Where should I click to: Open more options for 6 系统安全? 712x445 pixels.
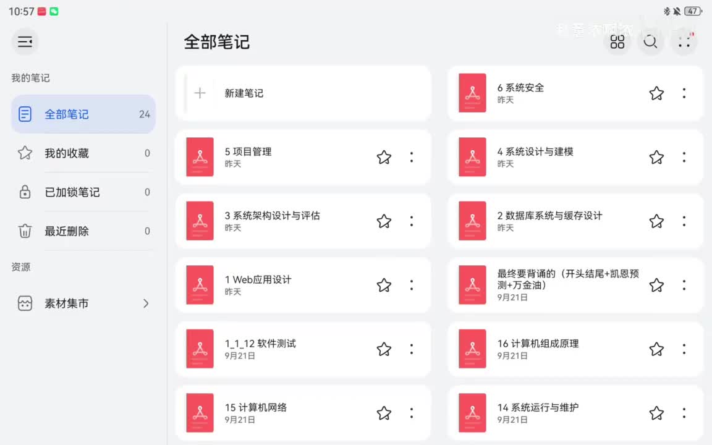(x=684, y=93)
